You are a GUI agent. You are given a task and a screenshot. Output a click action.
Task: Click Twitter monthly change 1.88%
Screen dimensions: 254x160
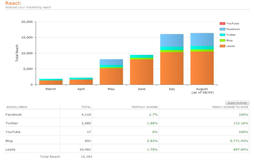pyautogui.click(x=152, y=123)
